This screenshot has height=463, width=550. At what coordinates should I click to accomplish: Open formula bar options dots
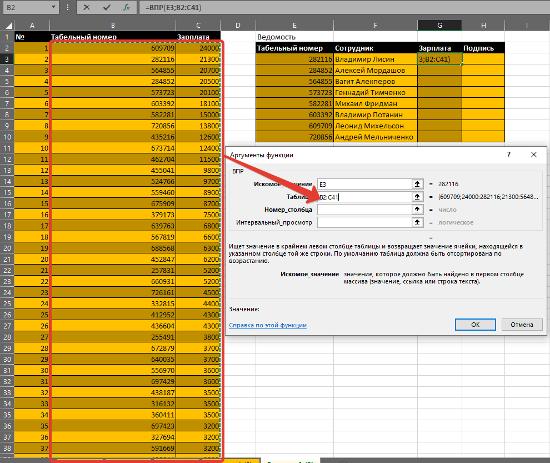click(67, 7)
